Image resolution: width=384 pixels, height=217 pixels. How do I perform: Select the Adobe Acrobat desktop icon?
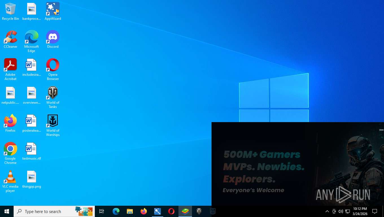coord(10,70)
